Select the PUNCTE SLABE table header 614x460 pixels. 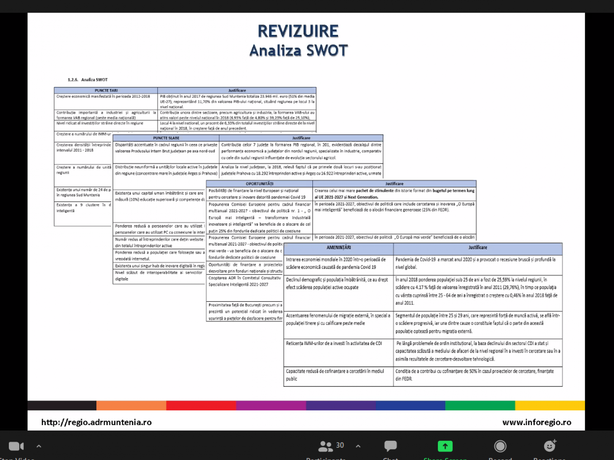click(166, 138)
